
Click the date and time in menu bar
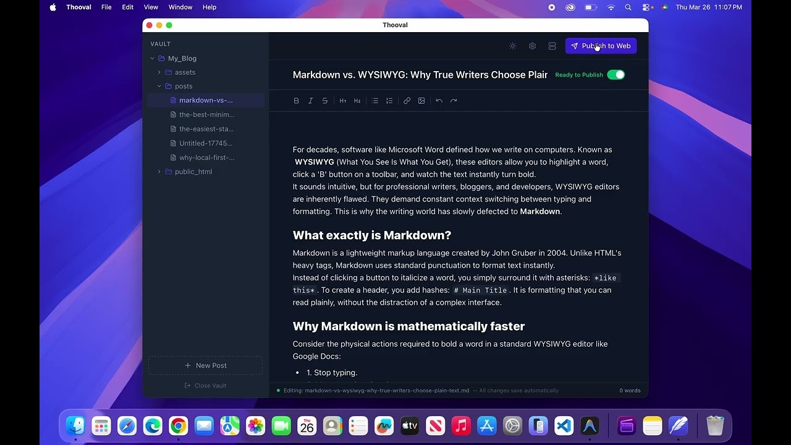click(709, 7)
